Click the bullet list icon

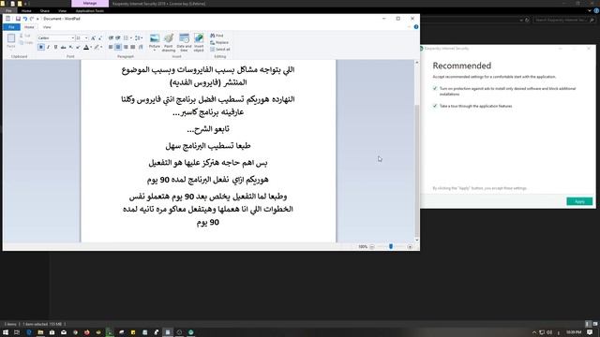(126, 37)
